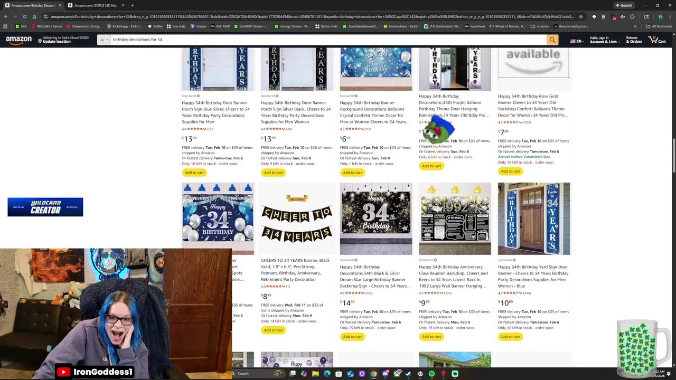Open Discord from the taskbar
This screenshot has width=676, height=380.
385,374
